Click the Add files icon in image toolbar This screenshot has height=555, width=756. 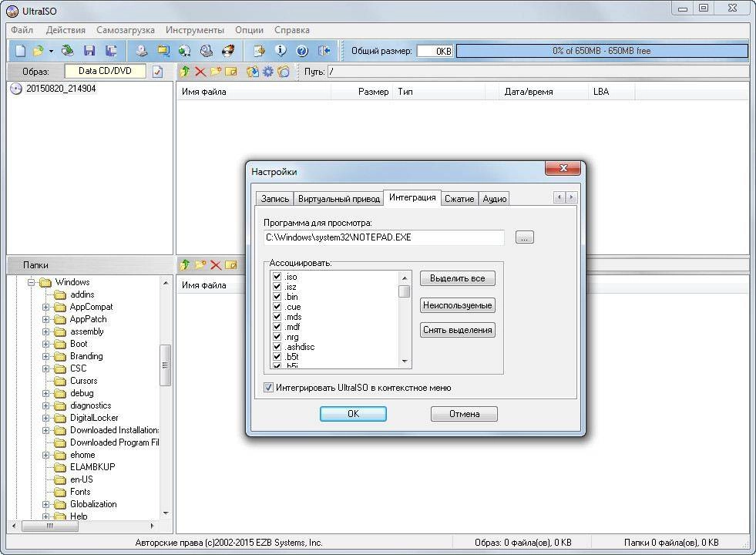(x=253, y=72)
